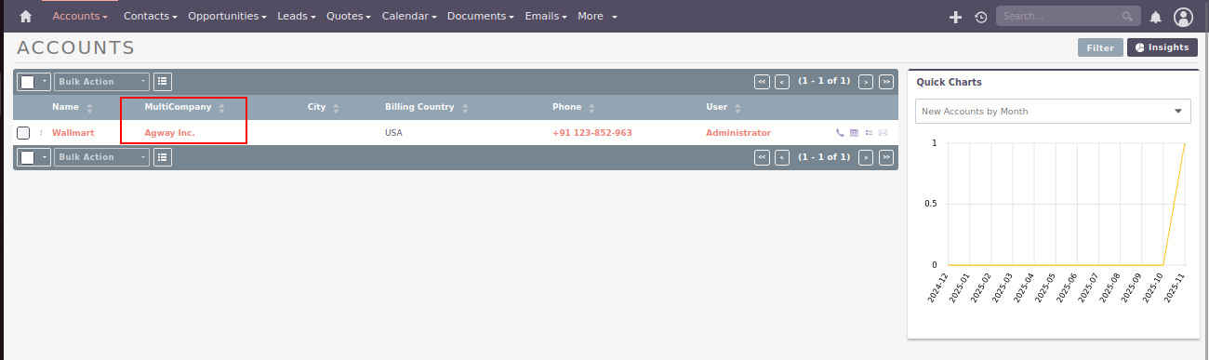Click the USA billing country cell
This screenshot has width=1209, height=360.
pyautogui.click(x=393, y=133)
